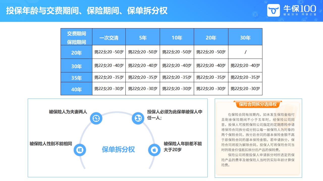Click the orange 保险合同拆分选择权 banner

click(258, 104)
